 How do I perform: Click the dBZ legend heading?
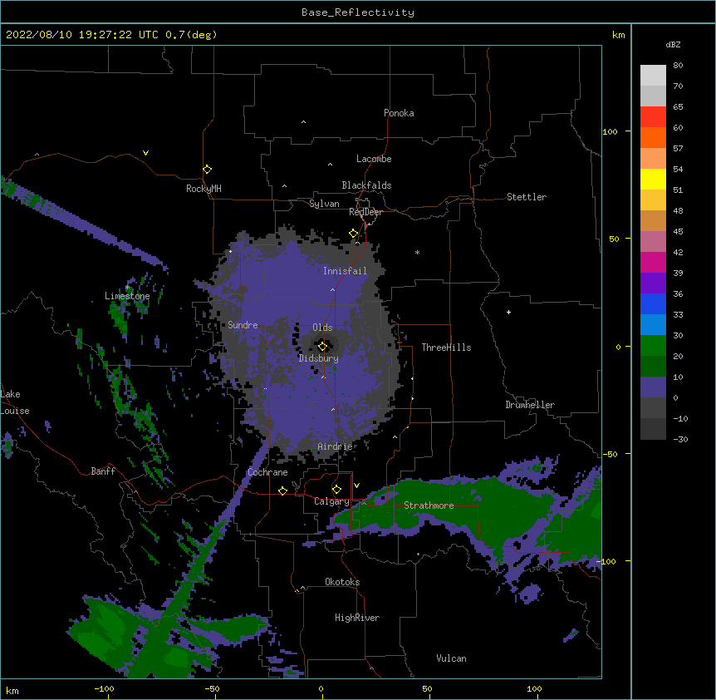tap(673, 44)
